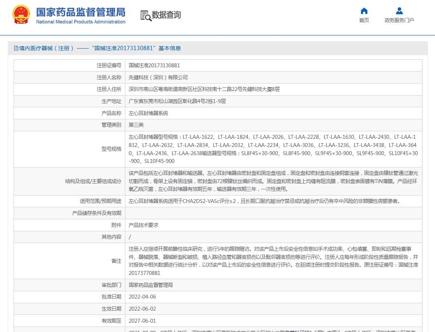Select the 2022-06-02 date
Viewport: 435px width, 332px height.
pyautogui.click(x=142, y=309)
